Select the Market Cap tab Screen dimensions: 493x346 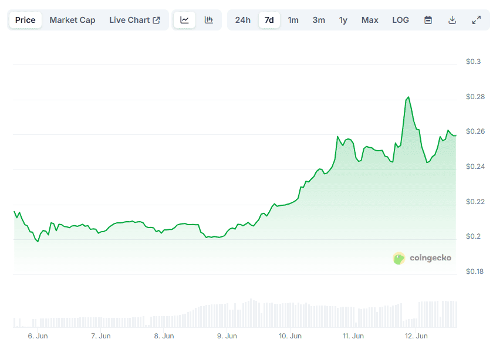[x=72, y=20]
